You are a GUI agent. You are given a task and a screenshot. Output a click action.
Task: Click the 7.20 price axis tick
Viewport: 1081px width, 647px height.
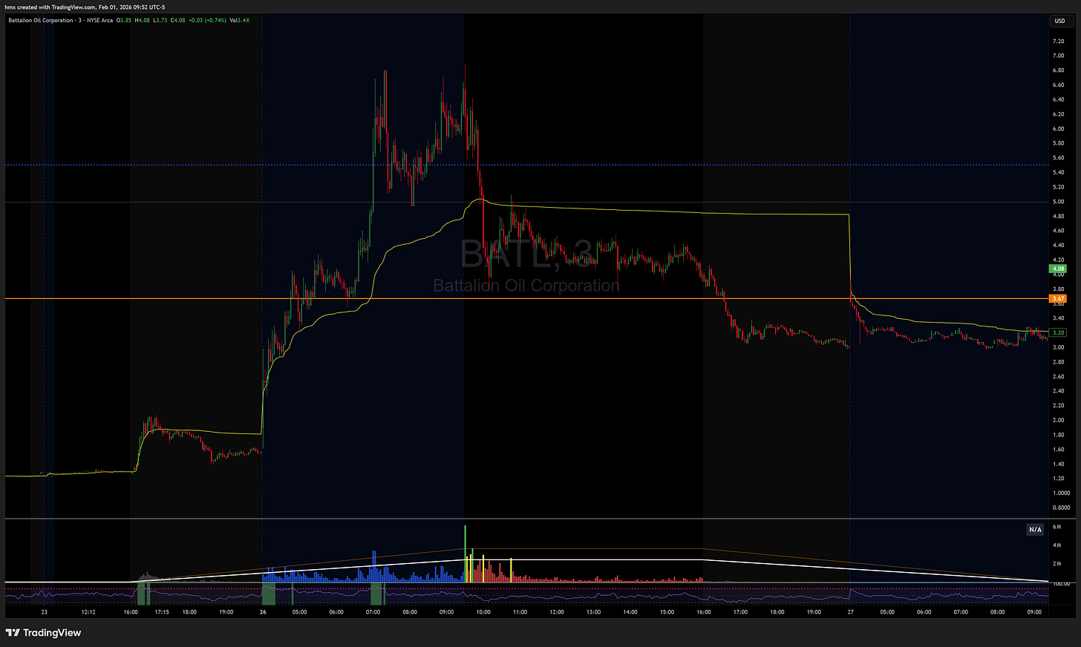click(1058, 42)
